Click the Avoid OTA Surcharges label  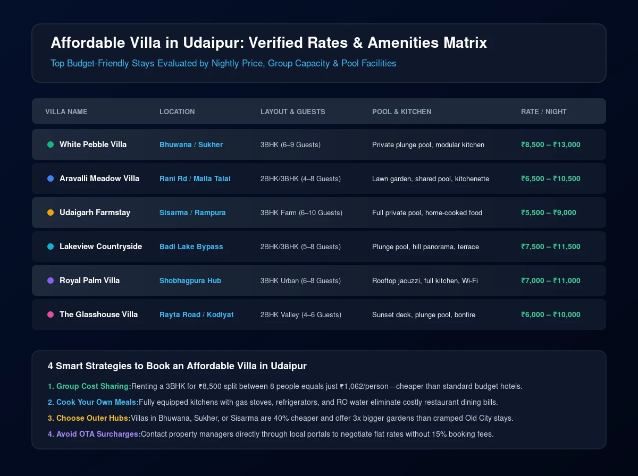pyautogui.click(x=94, y=434)
